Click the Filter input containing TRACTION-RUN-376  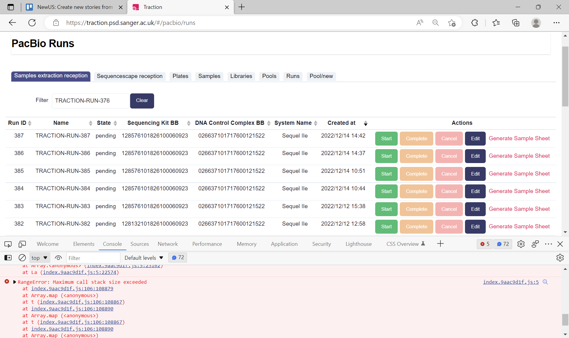[x=90, y=101]
